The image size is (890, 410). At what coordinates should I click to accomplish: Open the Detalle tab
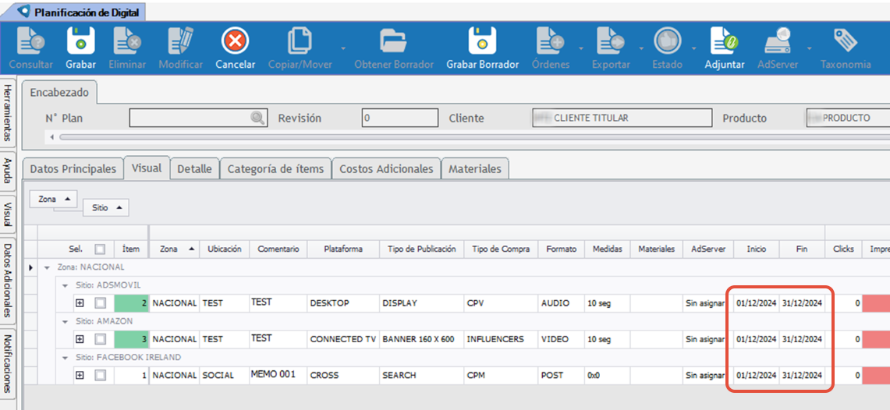point(195,169)
